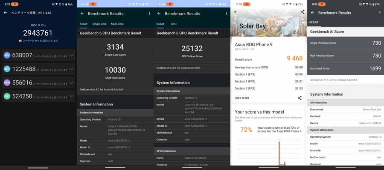Switch to GPU tab
The image size is (384, 170).
point(174,24)
